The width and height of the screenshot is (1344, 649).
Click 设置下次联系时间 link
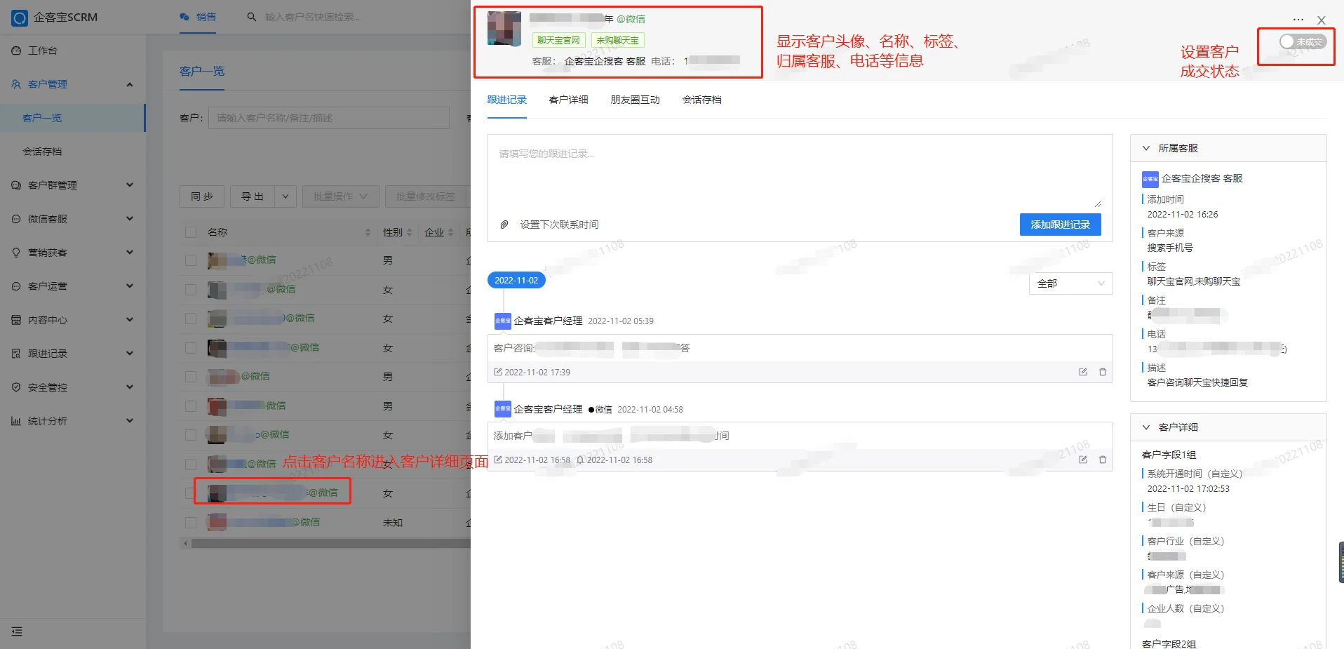tap(559, 225)
